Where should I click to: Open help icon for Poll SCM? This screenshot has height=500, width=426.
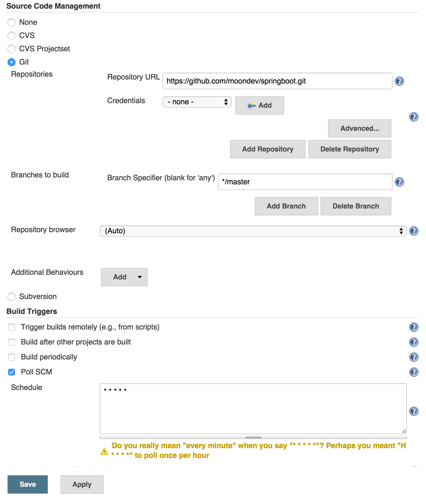[414, 372]
